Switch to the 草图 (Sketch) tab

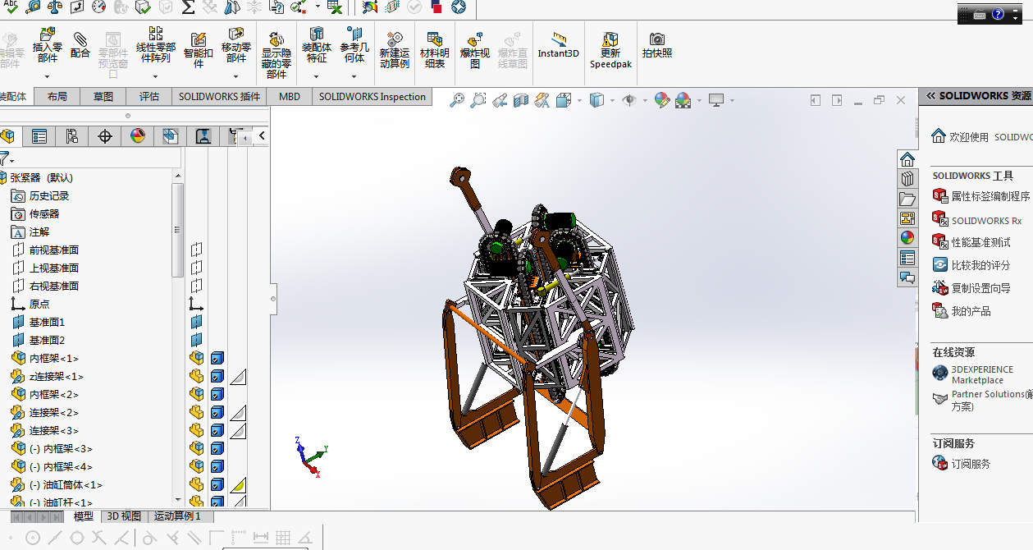click(x=103, y=97)
